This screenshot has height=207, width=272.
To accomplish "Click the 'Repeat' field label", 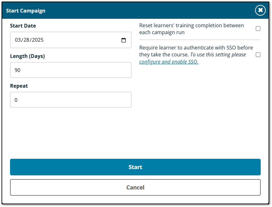I will [19, 86].
